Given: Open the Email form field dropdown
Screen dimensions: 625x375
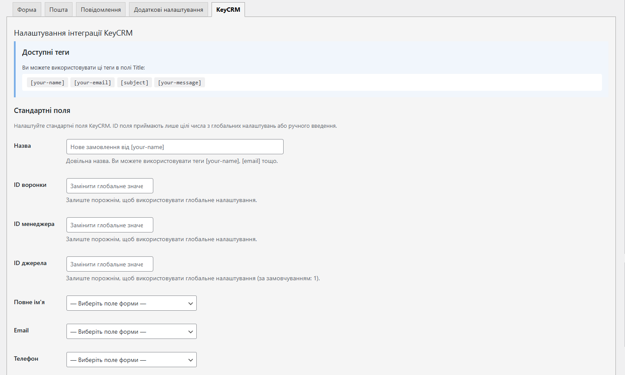Looking at the screenshot, I should tap(131, 332).
